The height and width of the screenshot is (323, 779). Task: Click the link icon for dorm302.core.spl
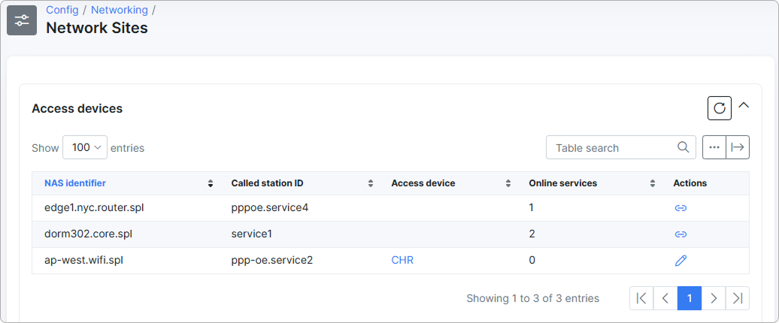pyautogui.click(x=680, y=234)
